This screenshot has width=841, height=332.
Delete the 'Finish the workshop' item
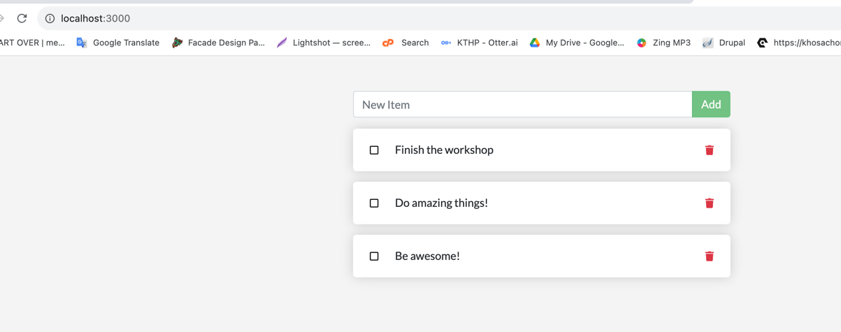(x=709, y=150)
